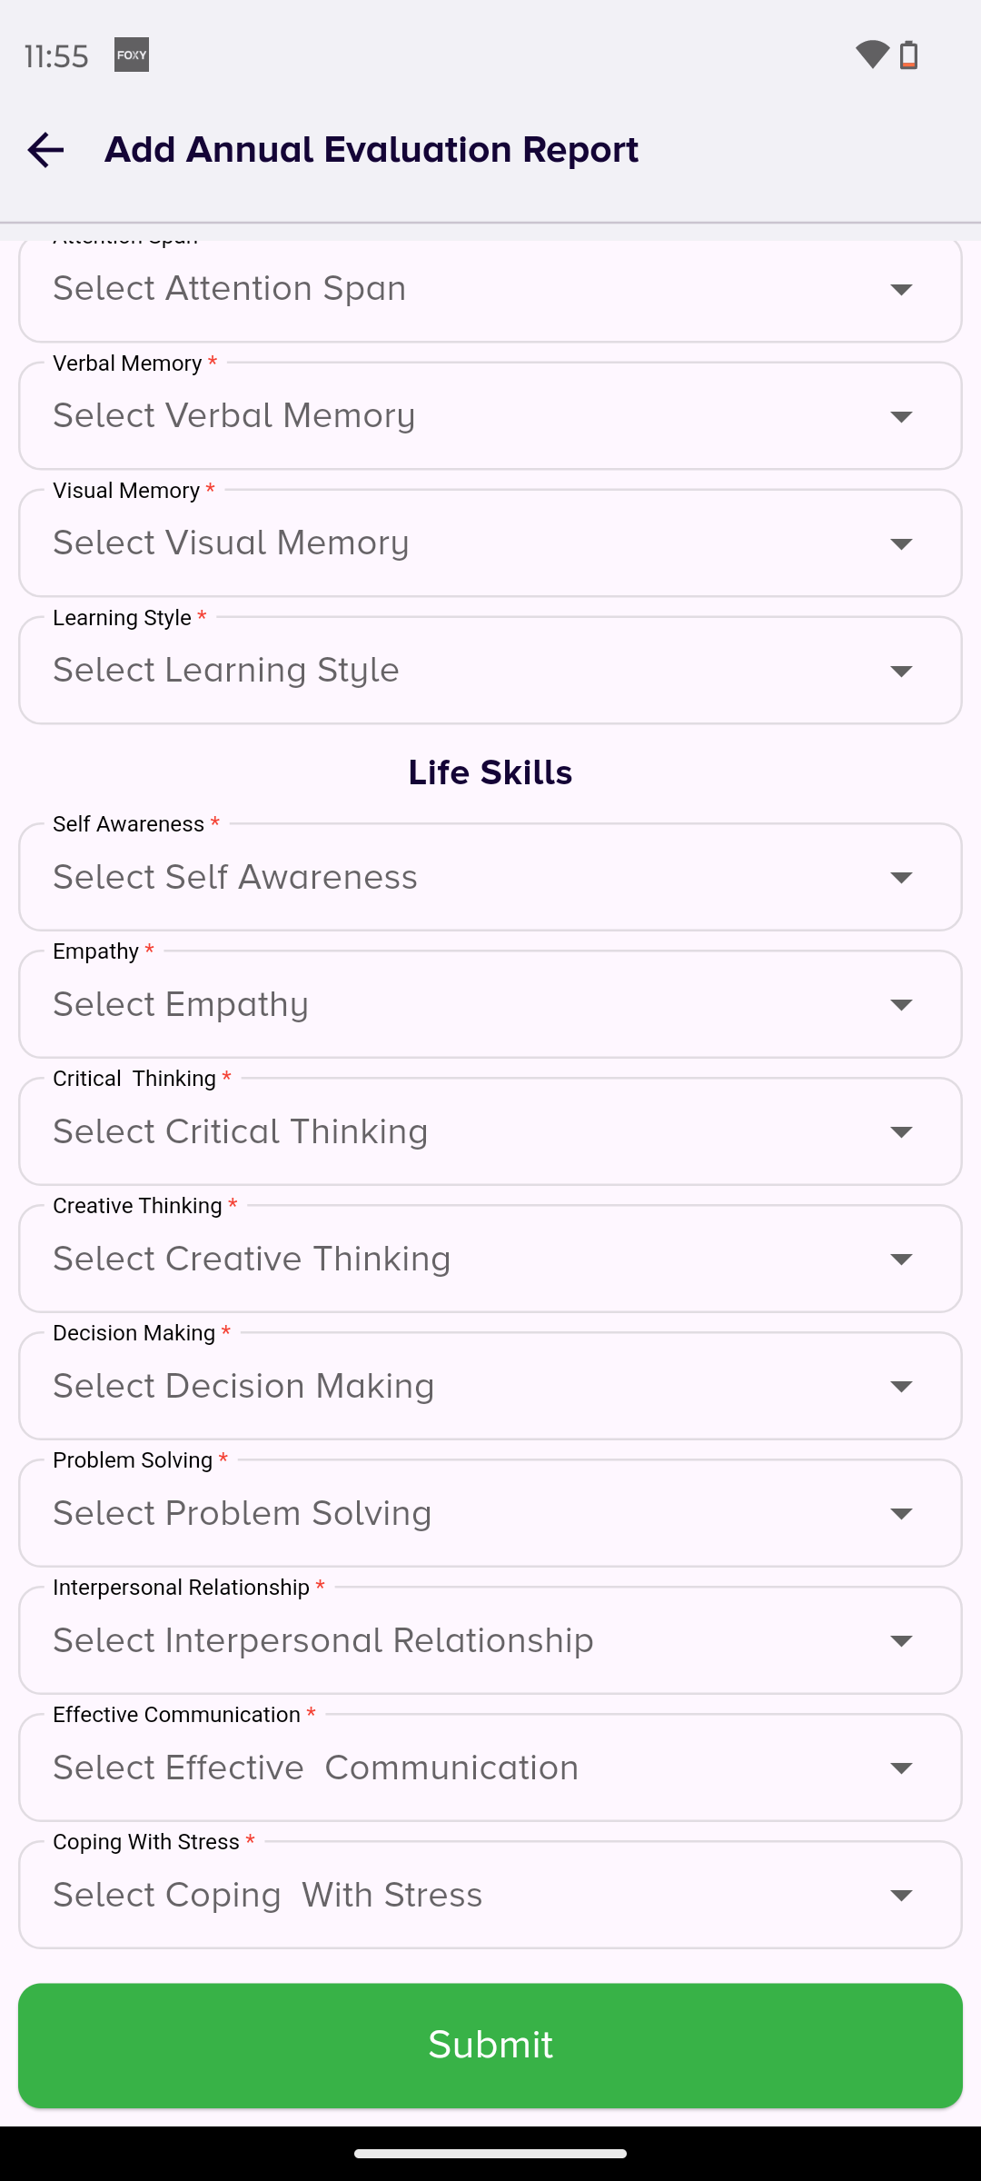The width and height of the screenshot is (981, 2181).
Task: Tap the Problem Solving dropdown arrow
Action: pyautogui.click(x=901, y=1514)
